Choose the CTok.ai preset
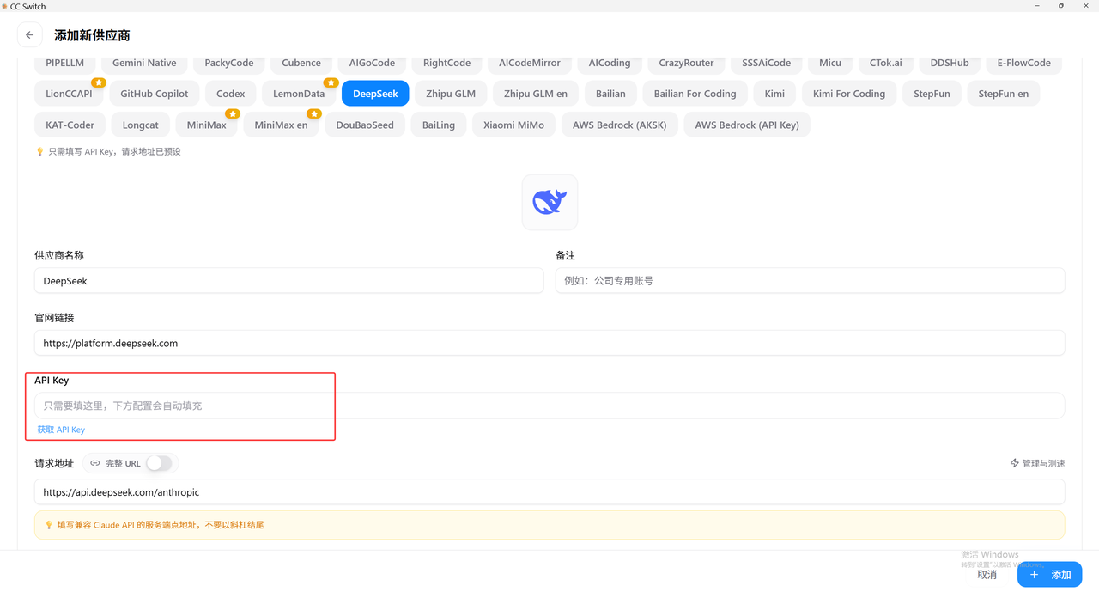 pos(886,63)
